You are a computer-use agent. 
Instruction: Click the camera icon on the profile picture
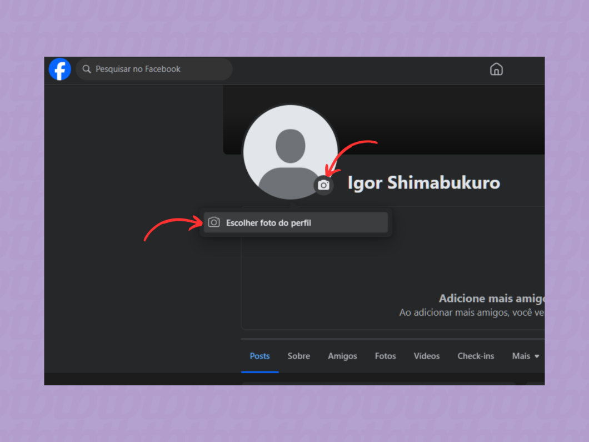pyautogui.click(x=323, y=185)
